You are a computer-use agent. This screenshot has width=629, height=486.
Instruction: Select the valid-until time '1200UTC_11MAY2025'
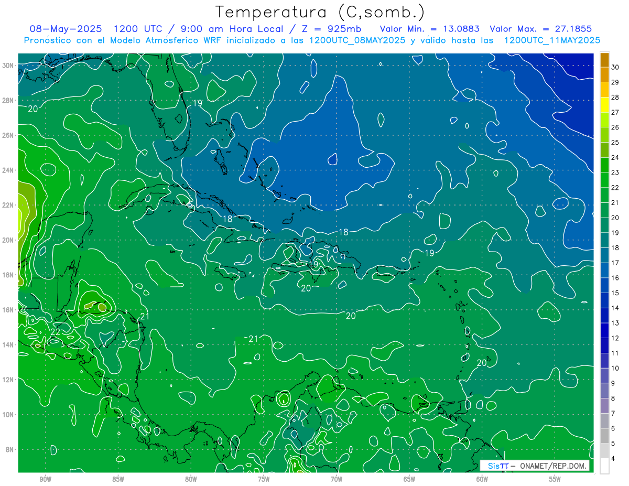point(552,40)
